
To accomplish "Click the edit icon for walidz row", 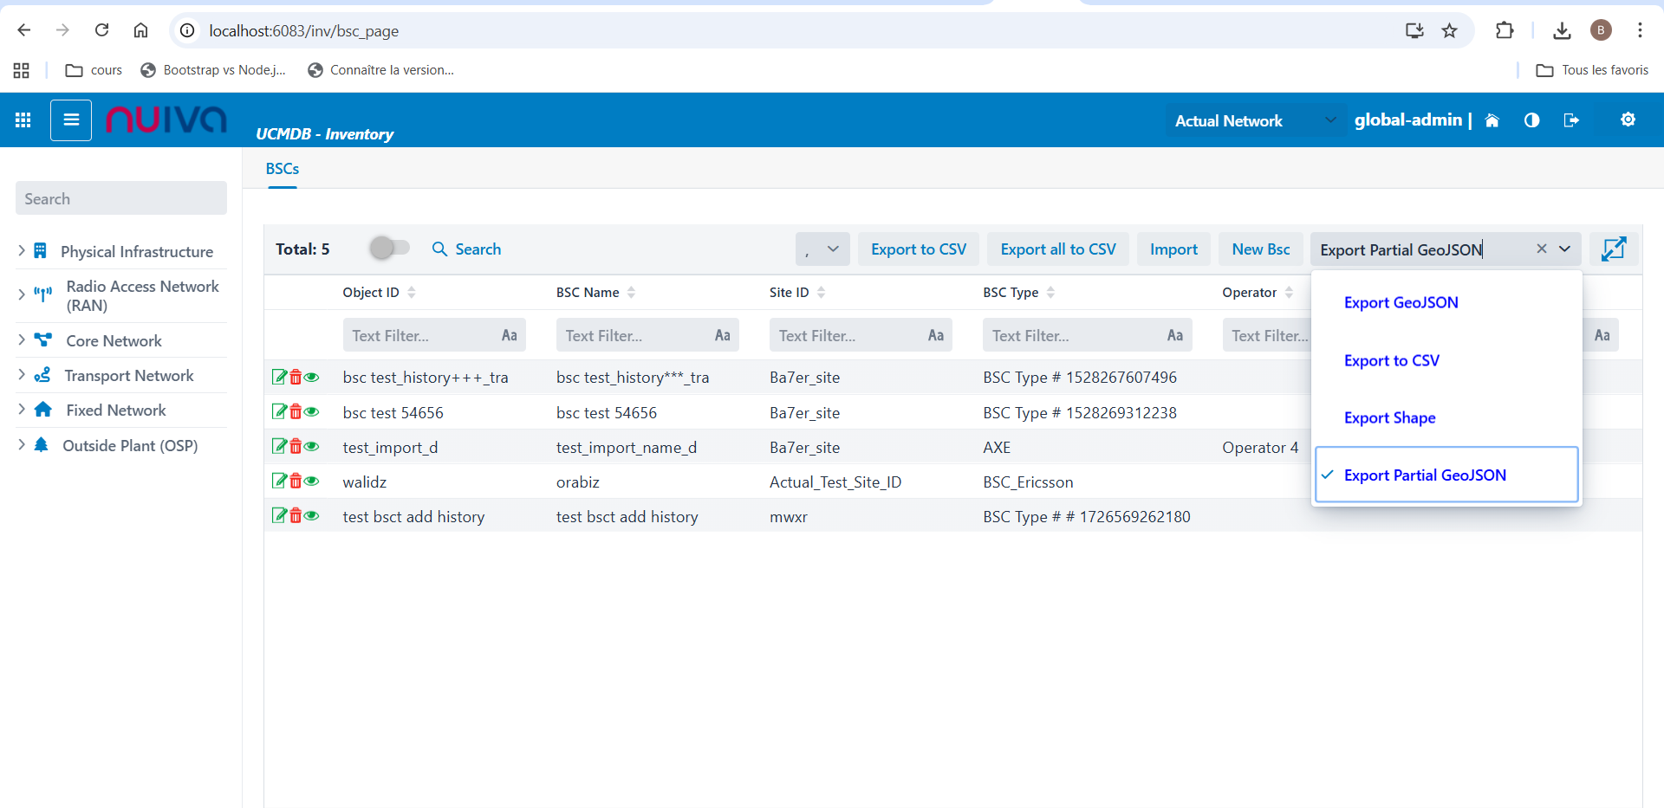I will 279,481.
